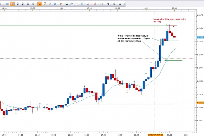Select the red 'breakout at this level' annotation
Image resolution: width=204 pixels, height=136 pixels.
(x=169, y=20)
